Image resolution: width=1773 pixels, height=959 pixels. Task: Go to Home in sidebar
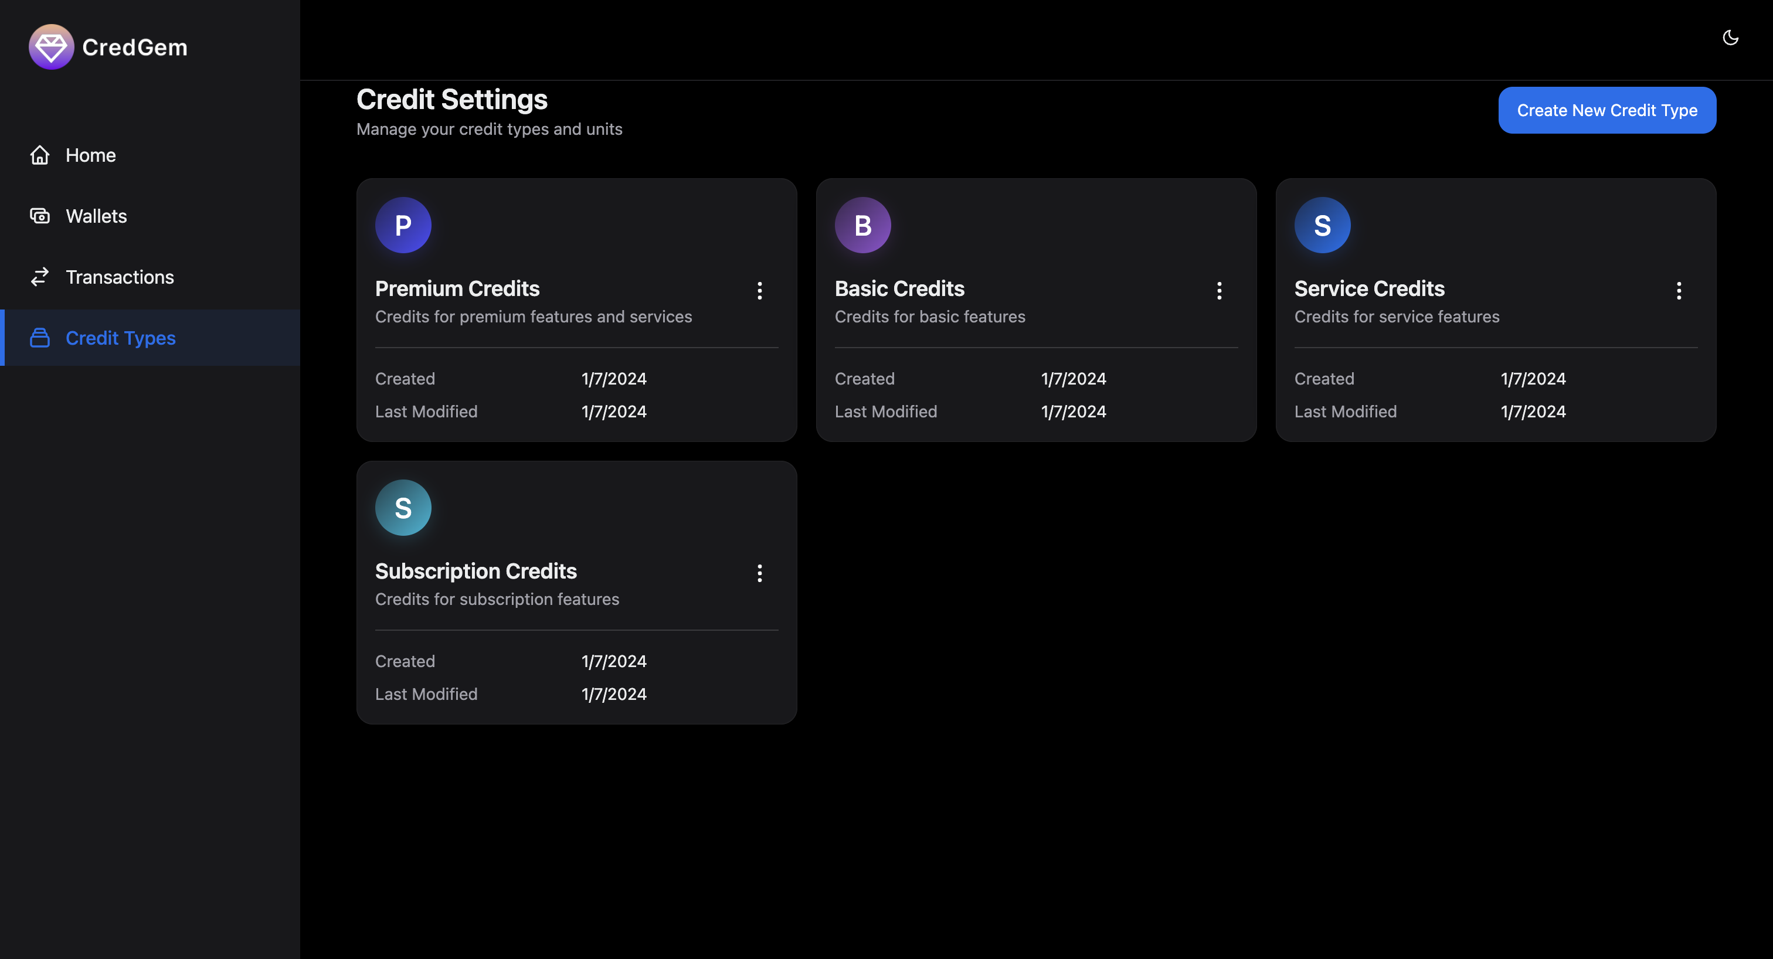pos(90,155)
